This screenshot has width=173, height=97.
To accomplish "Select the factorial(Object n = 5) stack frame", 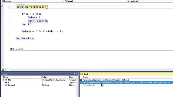I will [x=106, y=80].
